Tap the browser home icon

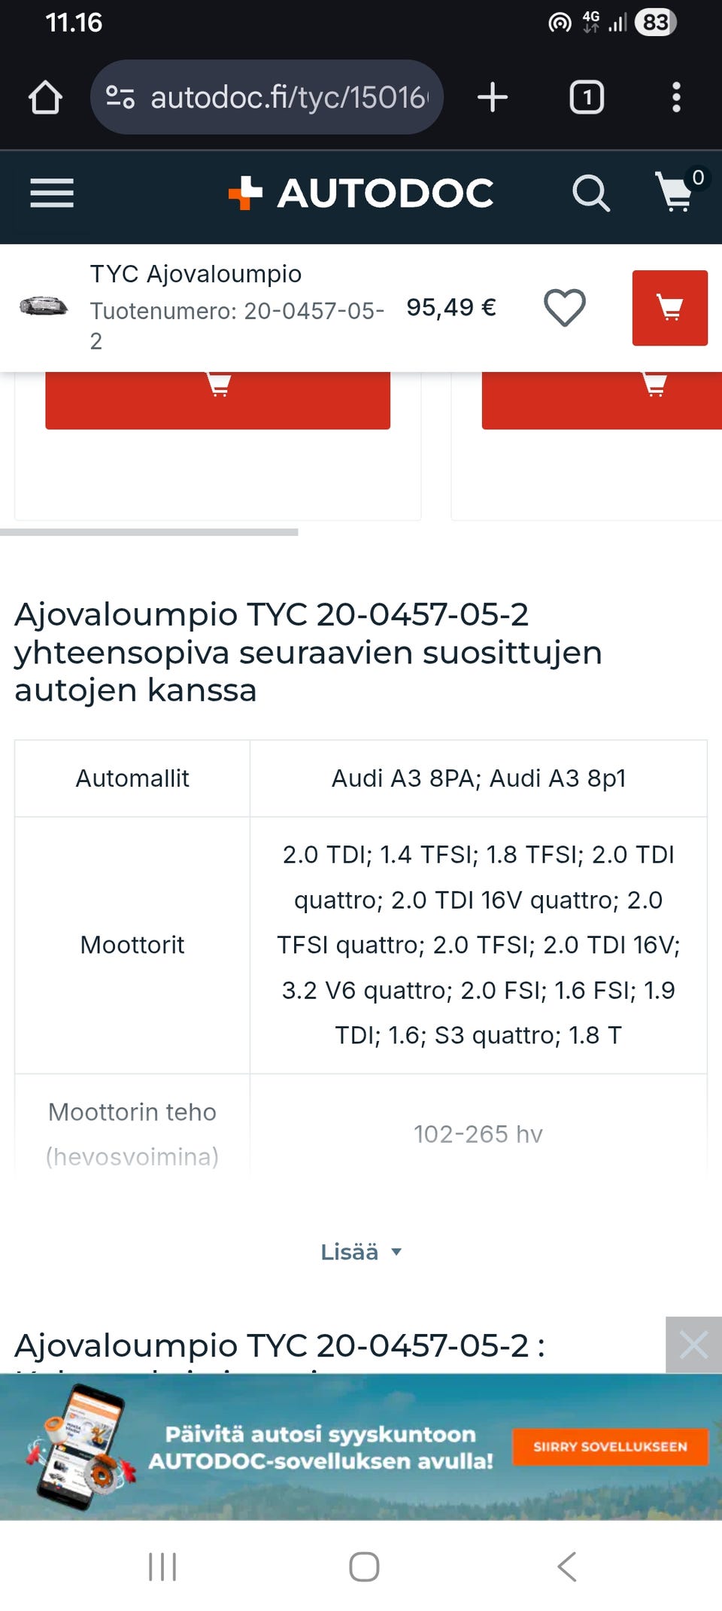point(45,98)
